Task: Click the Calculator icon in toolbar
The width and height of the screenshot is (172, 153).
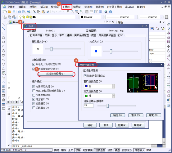Action: click(x=100, y=12)
